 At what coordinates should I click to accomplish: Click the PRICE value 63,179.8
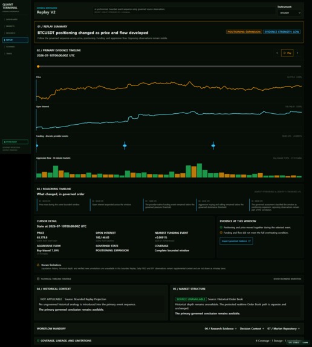42,237
